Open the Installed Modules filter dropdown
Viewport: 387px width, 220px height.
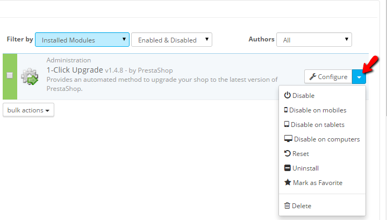pyautogui.click(x=82, y=40)
